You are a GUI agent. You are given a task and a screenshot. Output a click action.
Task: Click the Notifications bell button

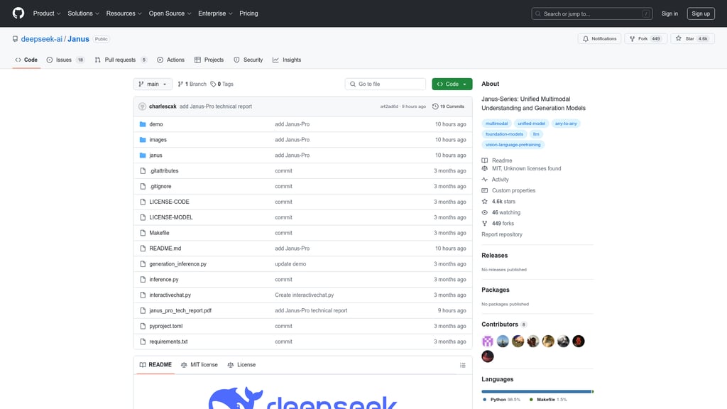[x=599, y=38]
